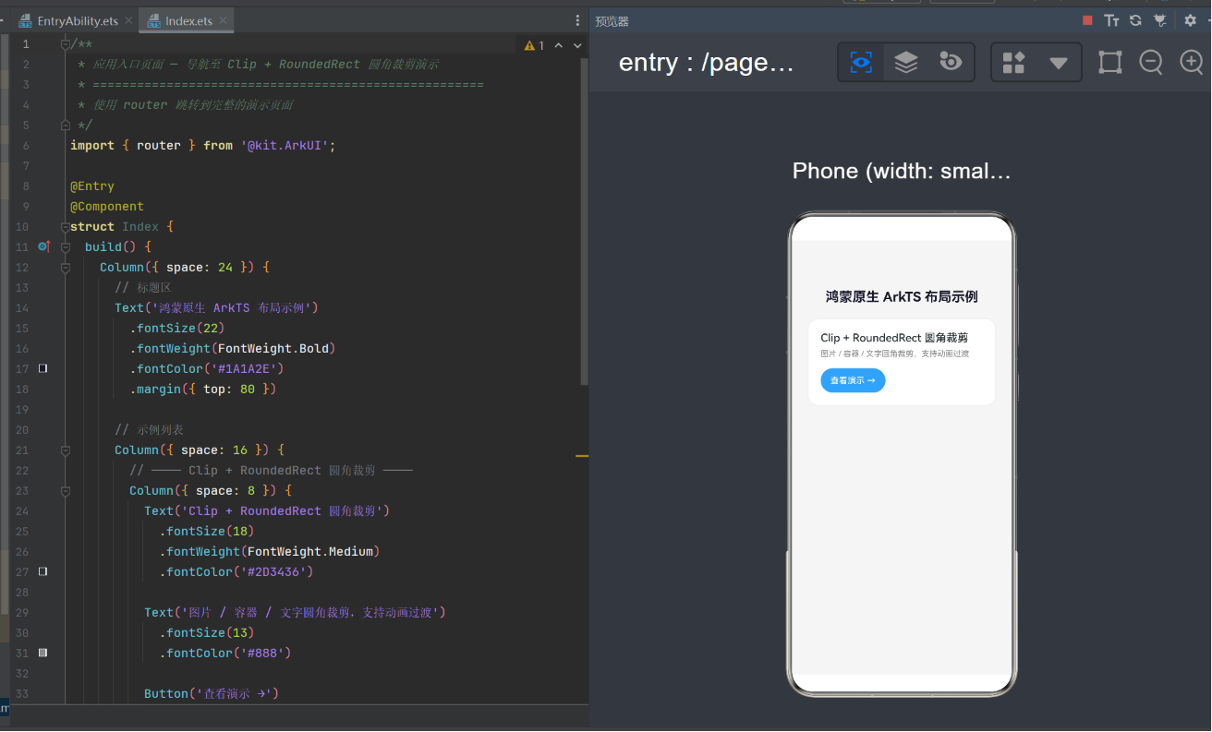Zoom out the previewer
The height and width of the screenshot is (732, 1212).
(1151, 63)
